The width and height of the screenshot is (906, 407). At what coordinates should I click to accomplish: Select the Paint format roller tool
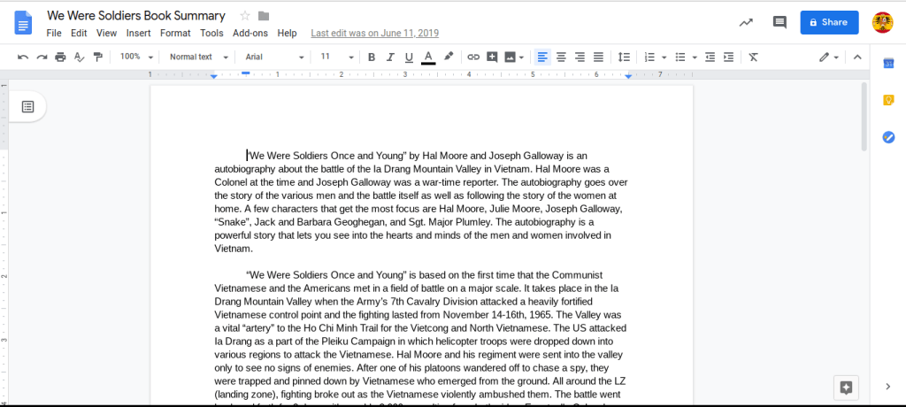pyautogui.click(x=97, y=57)
